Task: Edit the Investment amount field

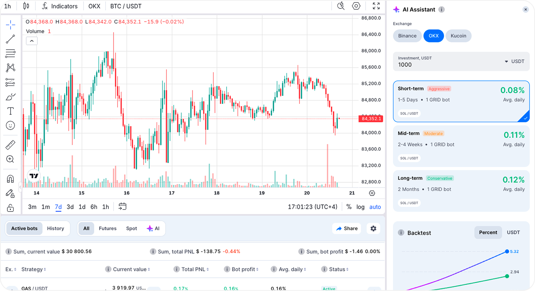Action: 428,65
